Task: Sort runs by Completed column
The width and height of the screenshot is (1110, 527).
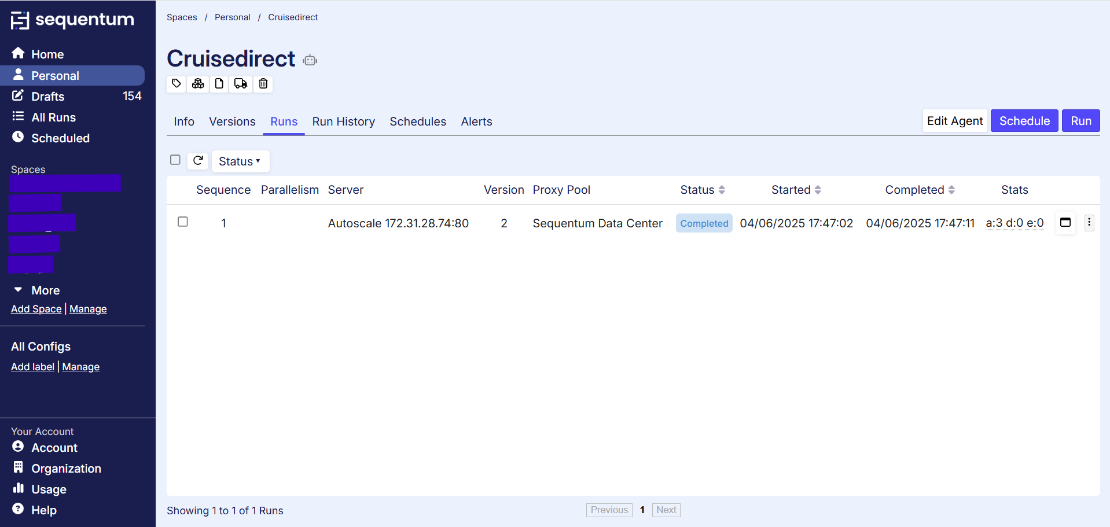Action: [920, 190]
